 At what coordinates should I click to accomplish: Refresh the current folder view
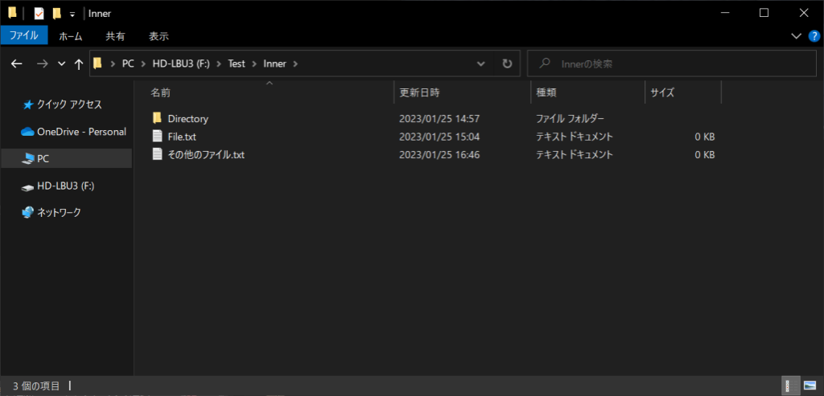[x=507, y=64]
